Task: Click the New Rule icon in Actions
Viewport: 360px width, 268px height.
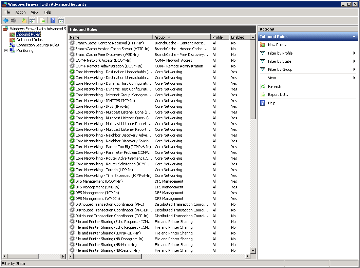Action: pos(263,45)
